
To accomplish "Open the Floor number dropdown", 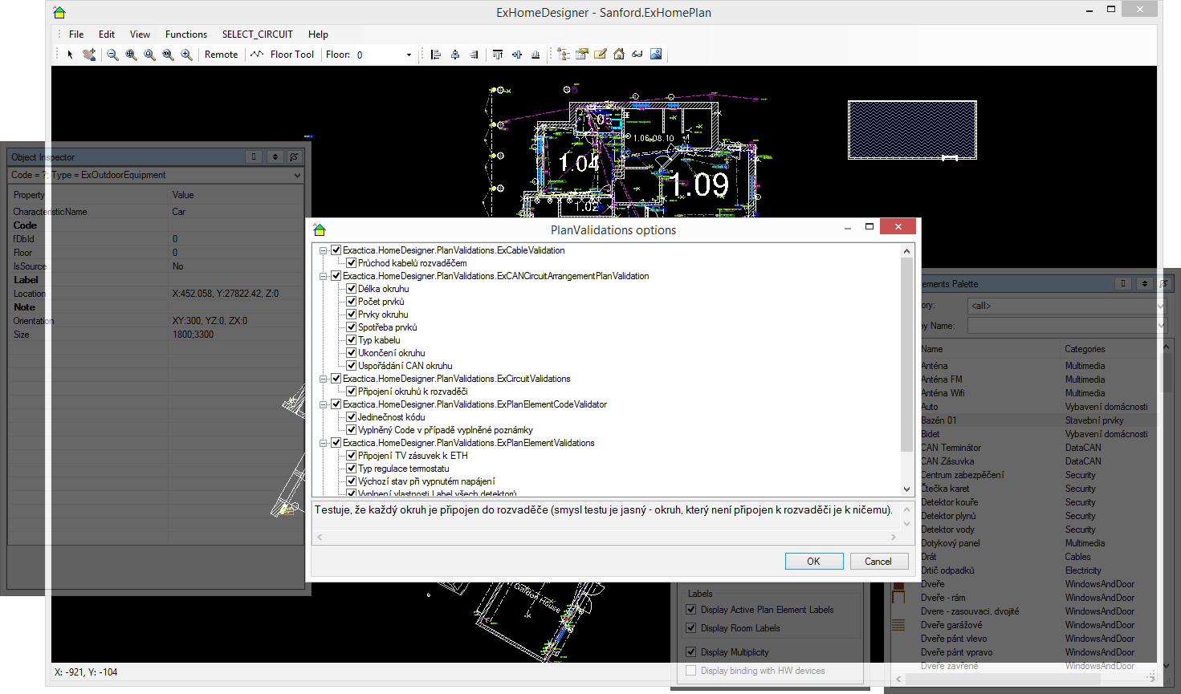I will tap(409, 55).
